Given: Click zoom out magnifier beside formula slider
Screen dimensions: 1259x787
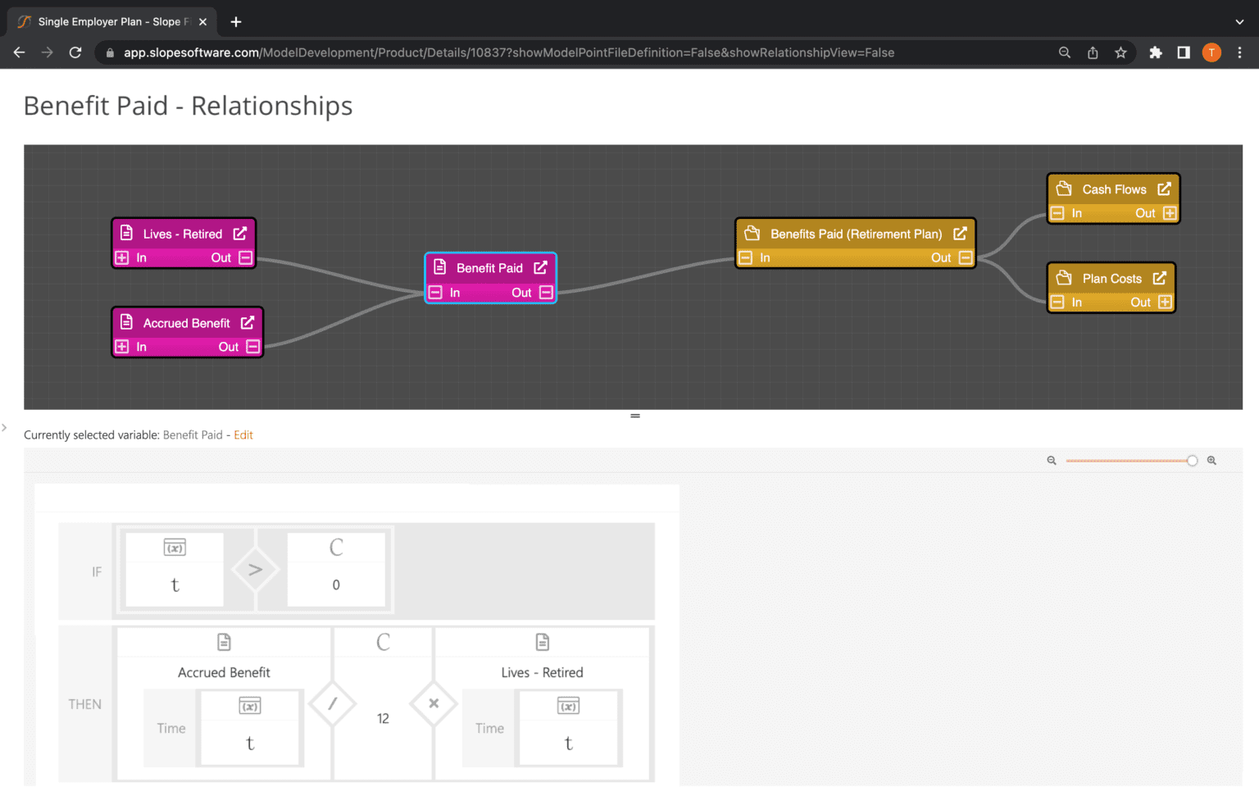Looking at the screenshot, I should pos(1052,461).
